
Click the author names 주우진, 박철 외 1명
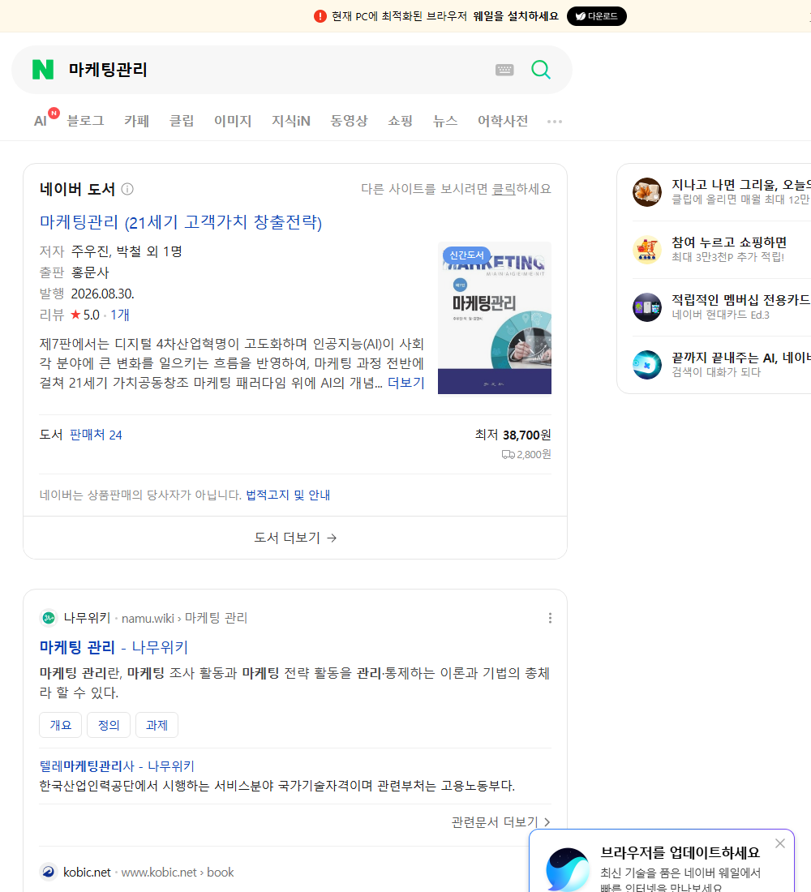tap(127, 251)
